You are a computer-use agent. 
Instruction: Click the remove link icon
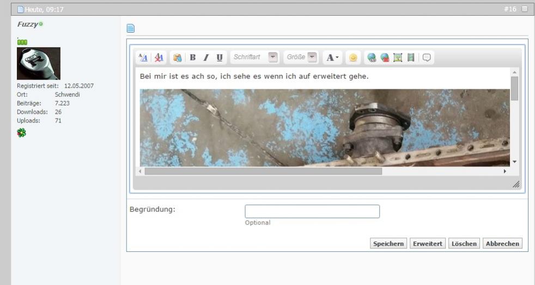click(384, 57)
